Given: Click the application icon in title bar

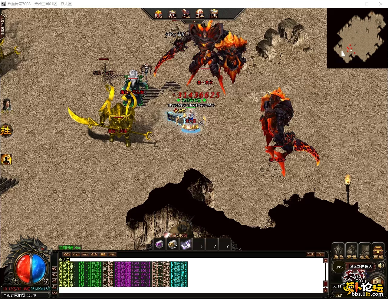Looking at the screenshot, I should [3, 4].
